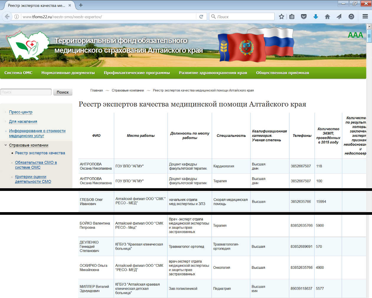This screenshot has height=298, width=372.
Task: Click the site search input field in the sidebar
Action: [x=26, y=92]
